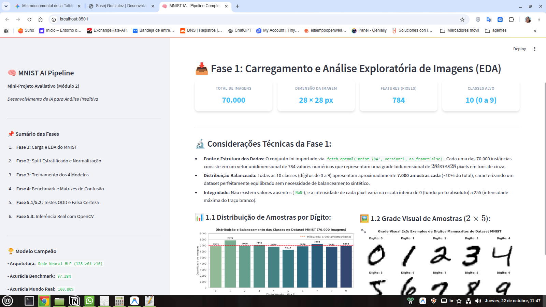Open Notion from the taskbar

[x=74, y=301]
